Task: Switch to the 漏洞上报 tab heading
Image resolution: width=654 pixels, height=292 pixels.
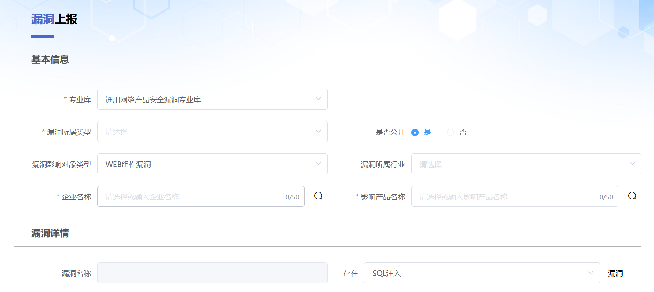Action: pos(54,19)
